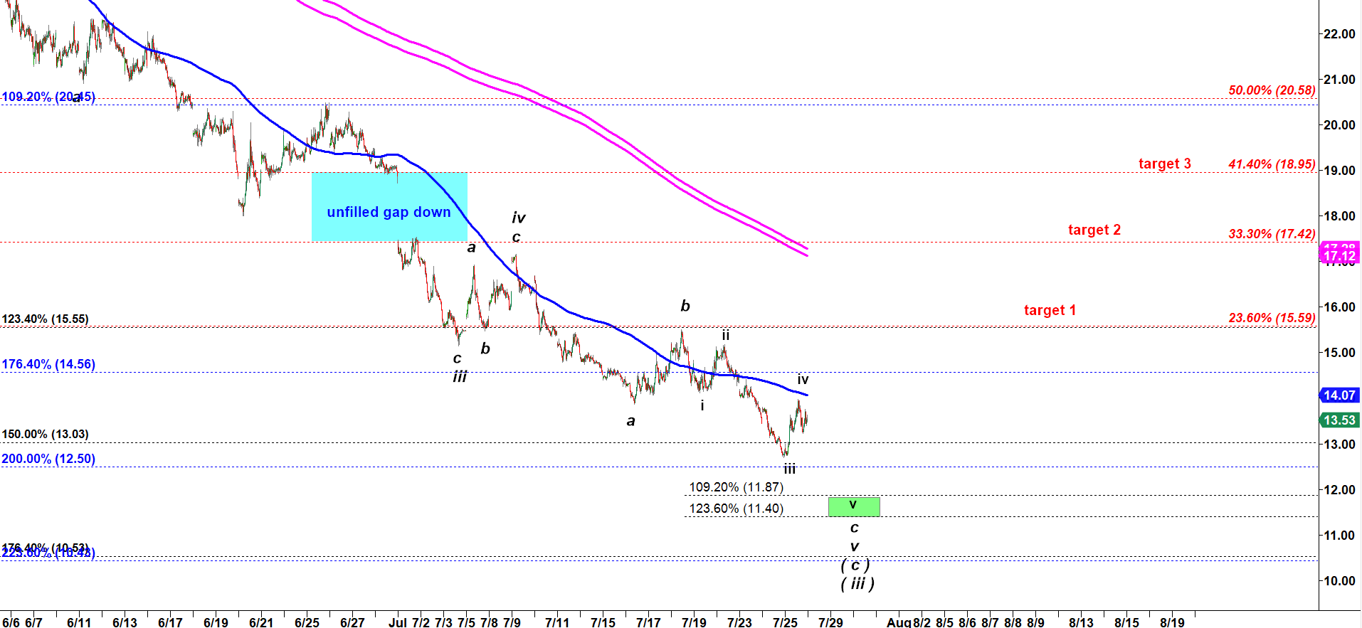Select the 176.40% (14.56) extension label

(x=48, y=364)
